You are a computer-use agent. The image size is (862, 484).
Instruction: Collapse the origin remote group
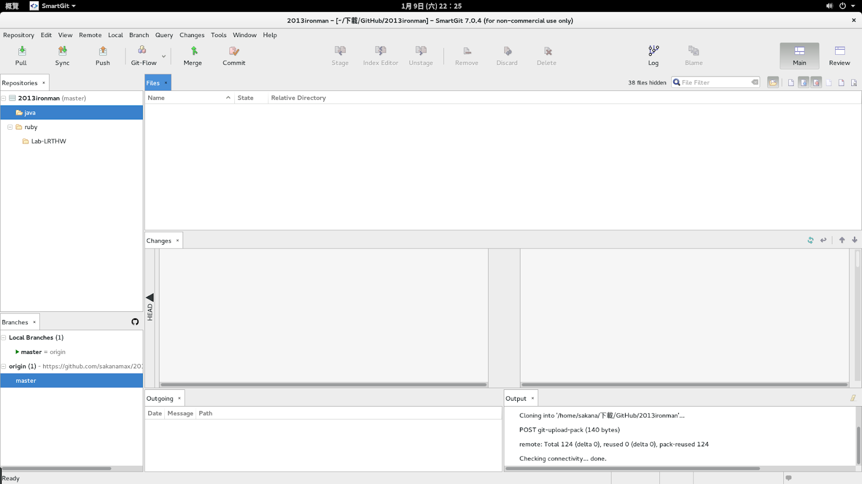4,366
